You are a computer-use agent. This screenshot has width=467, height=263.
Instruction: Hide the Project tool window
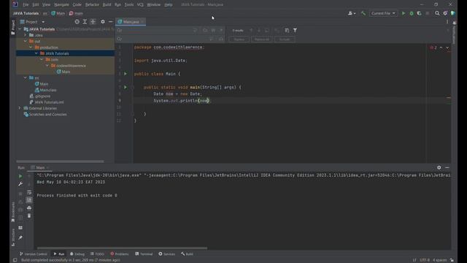110,22
